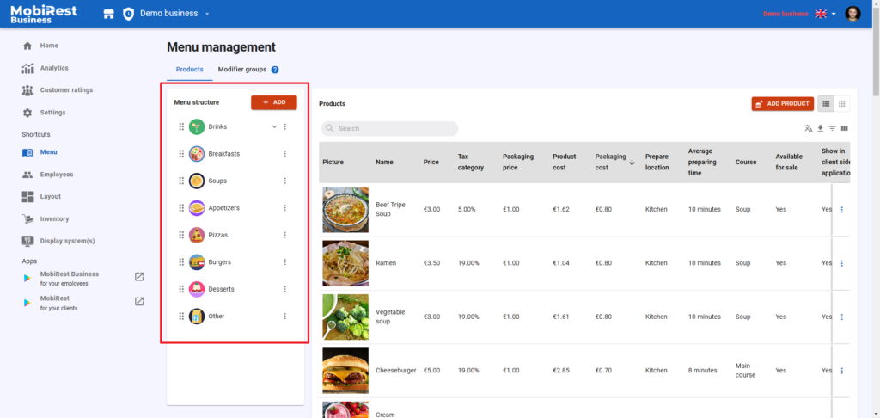Focus the product Search field
This screenshot has width=880, height=418.
coord(389,129)
